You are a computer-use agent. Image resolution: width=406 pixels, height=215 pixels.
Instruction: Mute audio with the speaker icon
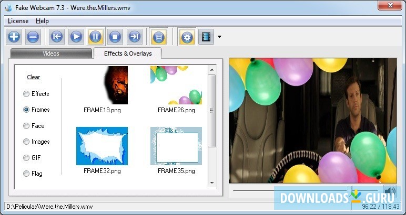390,191
